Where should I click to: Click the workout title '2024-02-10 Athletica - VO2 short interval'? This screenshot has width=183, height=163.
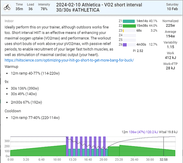(99, 5)
